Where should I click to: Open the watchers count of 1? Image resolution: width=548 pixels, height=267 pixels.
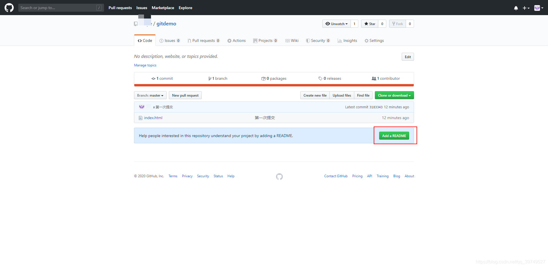pyautogui.click(x=354, y=24)
